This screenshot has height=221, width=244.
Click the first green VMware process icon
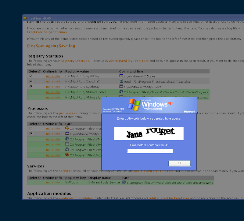coord(67,139)
